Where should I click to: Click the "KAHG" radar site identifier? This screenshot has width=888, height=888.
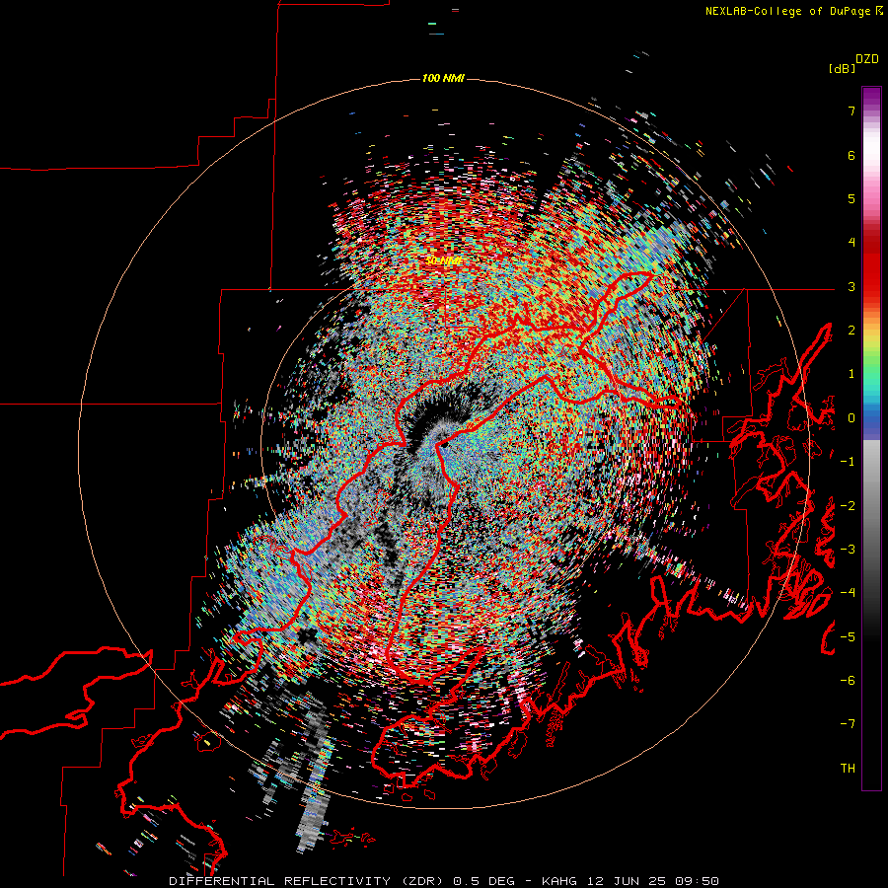coord(559,881)
